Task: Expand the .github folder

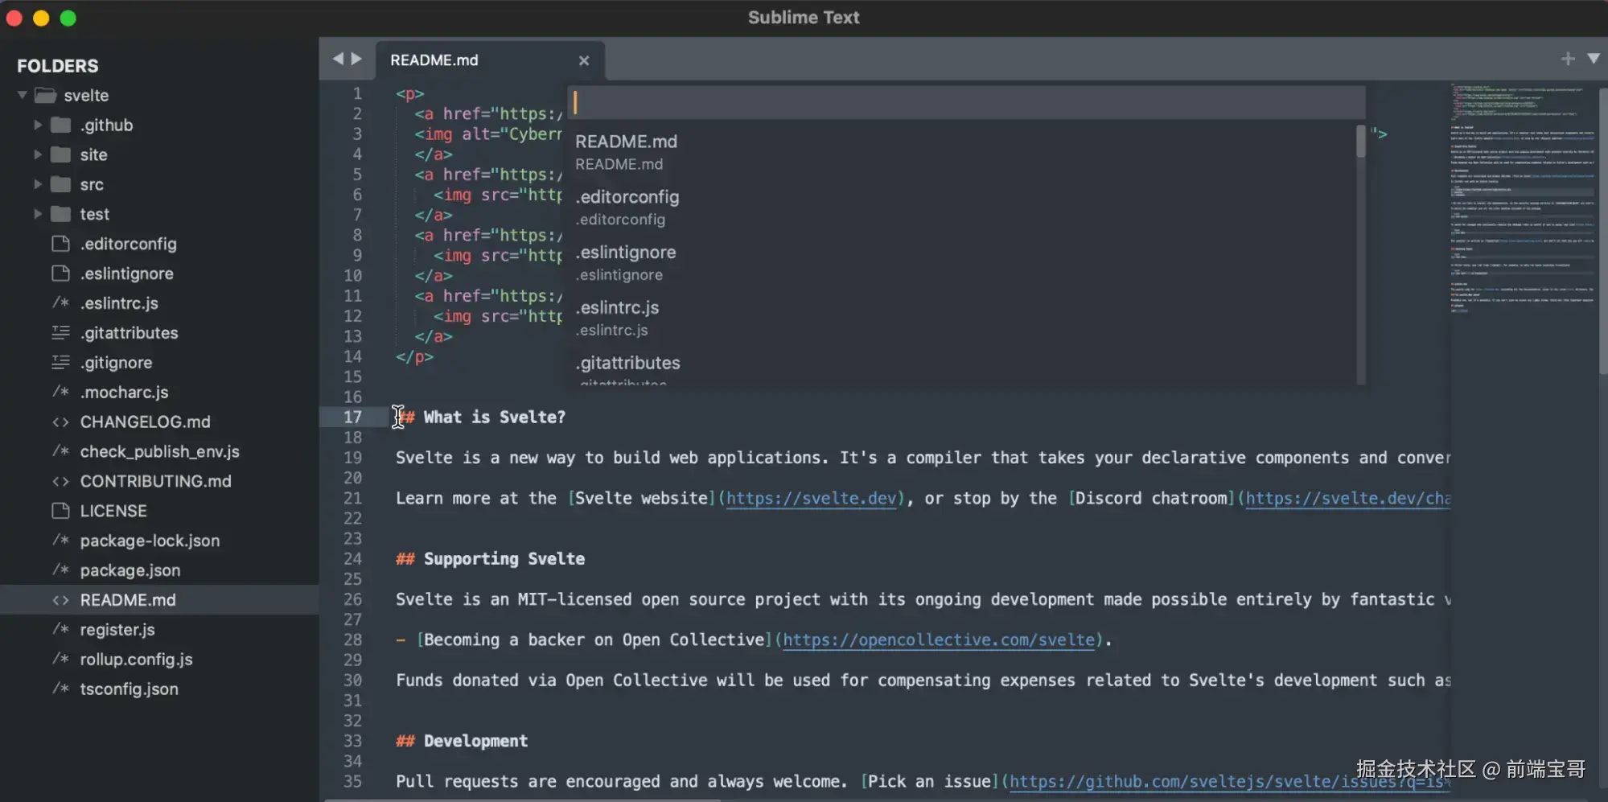Action: click(38, 125)
